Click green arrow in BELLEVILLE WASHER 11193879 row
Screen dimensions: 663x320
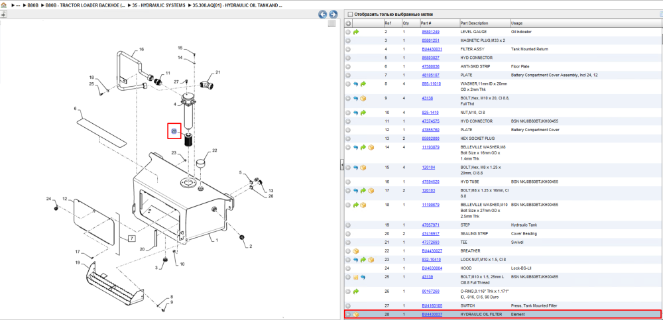coord(363,147)
